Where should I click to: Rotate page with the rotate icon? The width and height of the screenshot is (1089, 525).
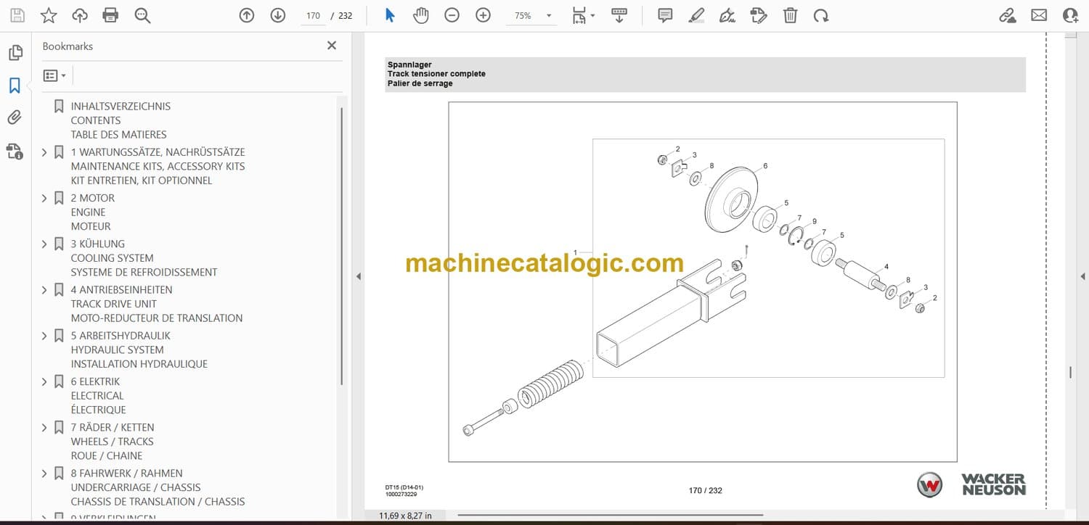[821, 15]
